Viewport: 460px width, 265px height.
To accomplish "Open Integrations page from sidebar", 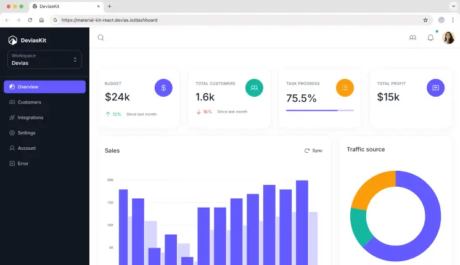I will (30, 118).
